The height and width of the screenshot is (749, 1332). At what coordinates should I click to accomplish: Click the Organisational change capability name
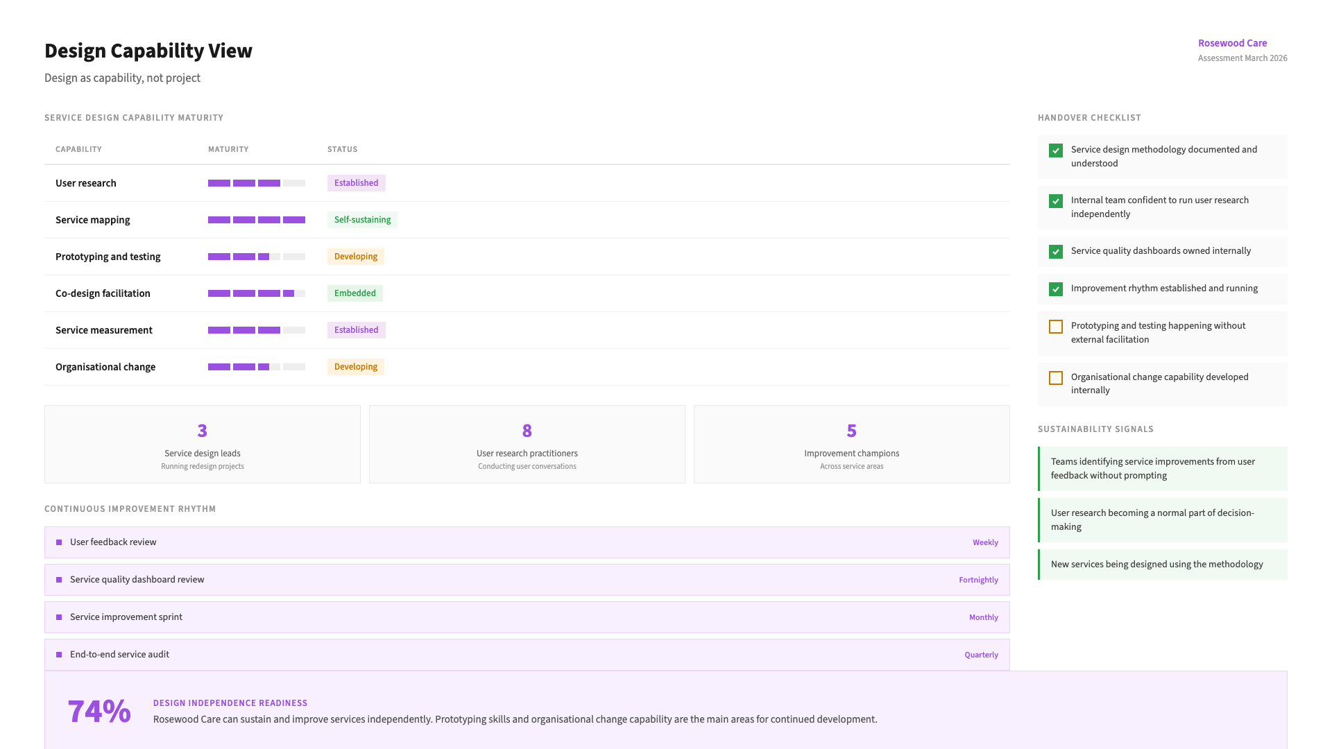click(105, 367)
